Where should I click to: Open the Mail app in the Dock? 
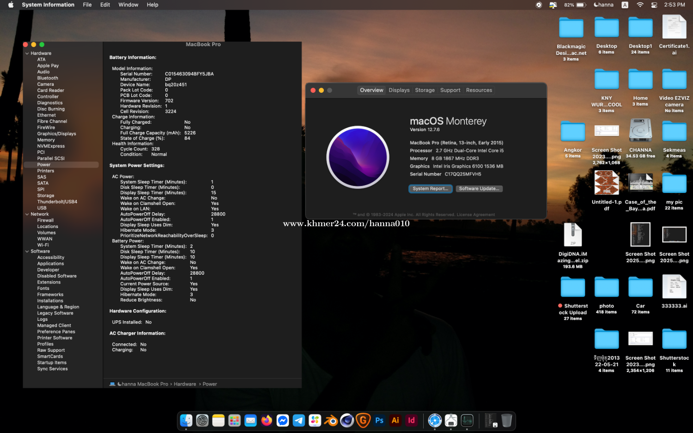click(250, 420)
